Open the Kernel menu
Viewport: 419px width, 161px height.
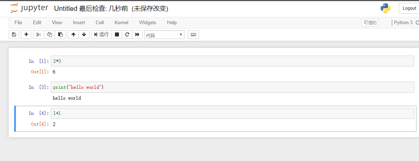121,23
